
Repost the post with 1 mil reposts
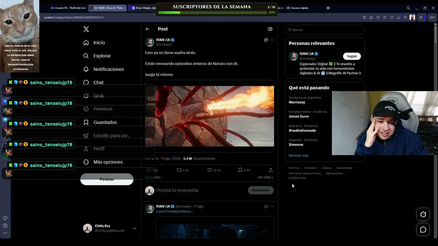coord(179,170)
